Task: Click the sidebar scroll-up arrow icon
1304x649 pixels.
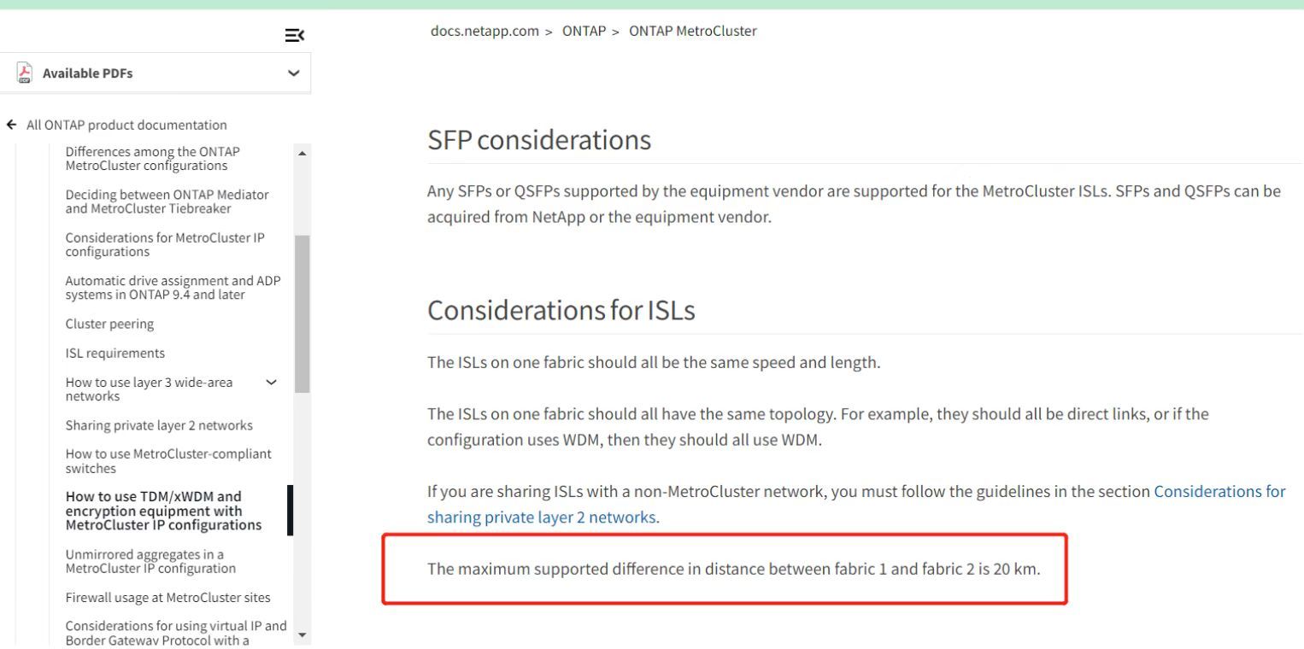Action: [302, 151]
